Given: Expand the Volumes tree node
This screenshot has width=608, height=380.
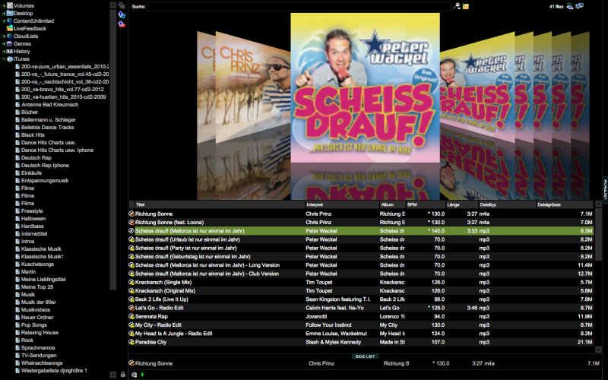Looking at the screenshot, I should pyautogui.click(x=4, y=6).
